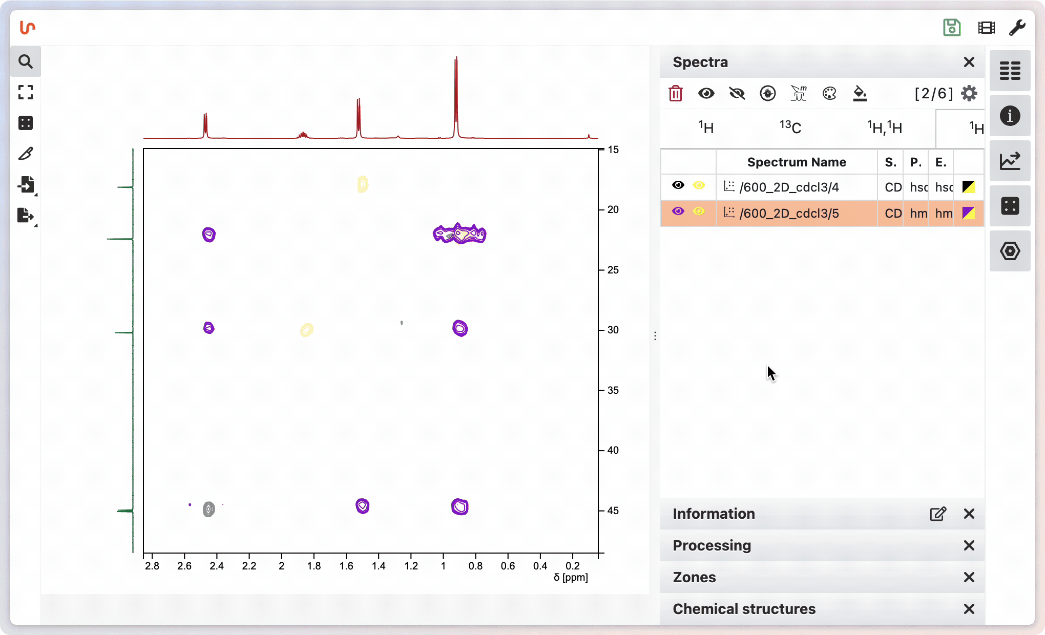Click the panel divider handle dots
The height and width of the screenshot is (635, 1045).
click(655, 336)
